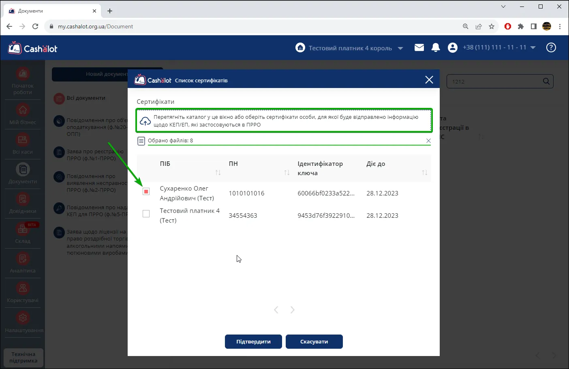The height and width of the screenshot is (369, 569).
Task: Expand the phone number account dropdown
Action: click(533, 48)
